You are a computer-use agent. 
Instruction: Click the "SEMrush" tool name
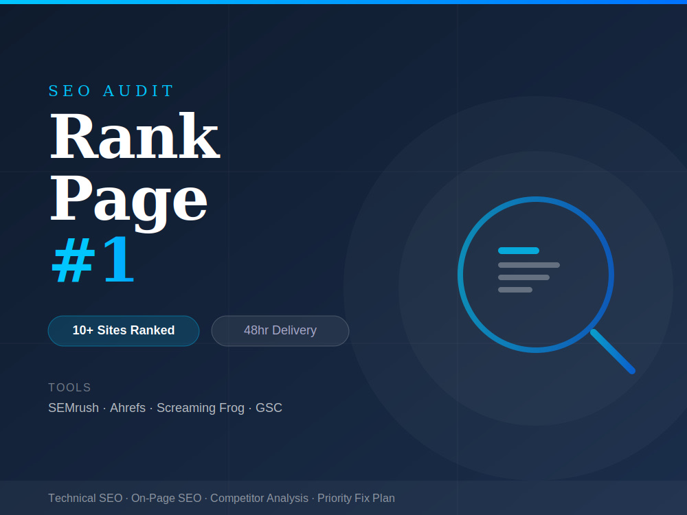click(x=74, y=408)
